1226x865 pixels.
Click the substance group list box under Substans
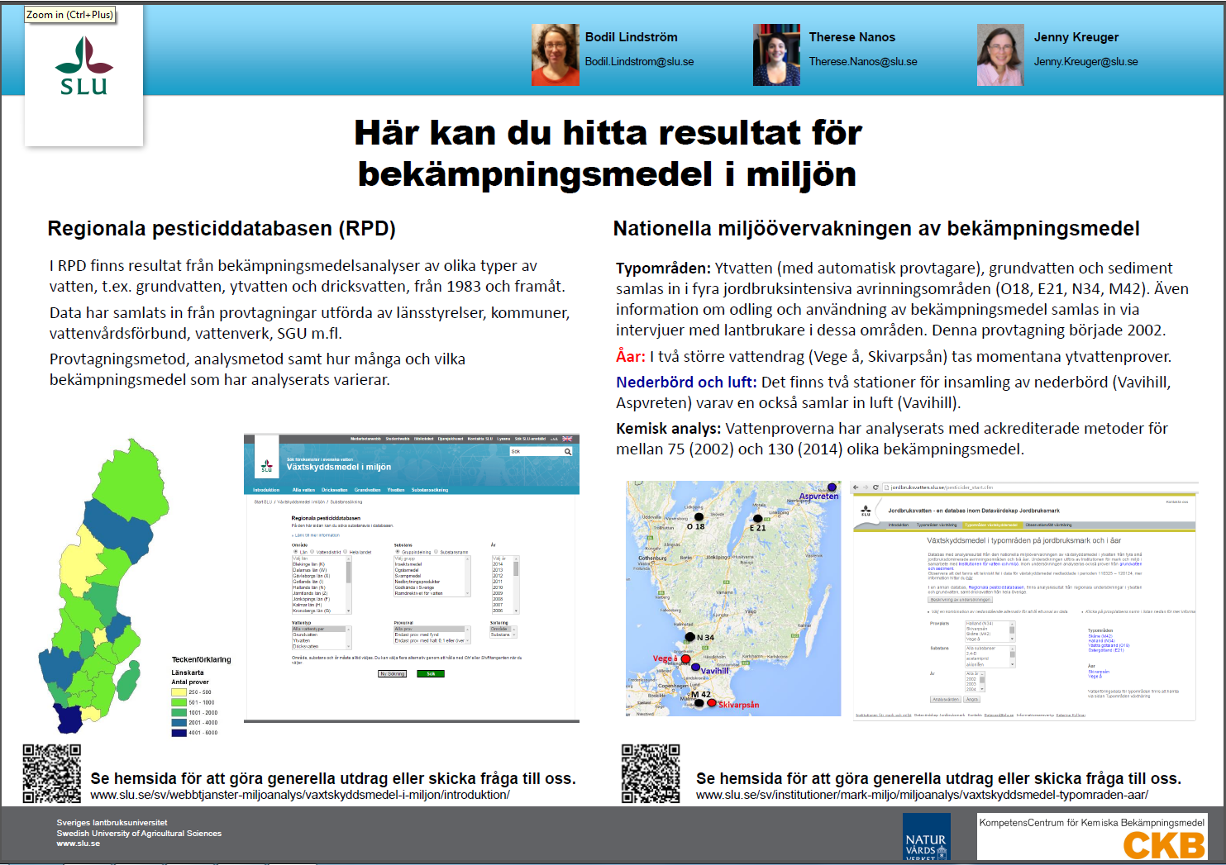pyautogui.click(x=432, y=576)
